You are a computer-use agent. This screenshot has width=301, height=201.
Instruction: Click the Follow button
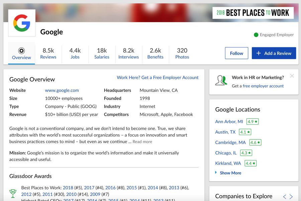click(x=236, y=53)
